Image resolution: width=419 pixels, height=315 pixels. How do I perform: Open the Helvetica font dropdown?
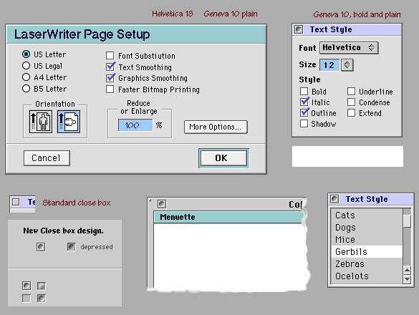pyautogui.click(x=349, y=48)
